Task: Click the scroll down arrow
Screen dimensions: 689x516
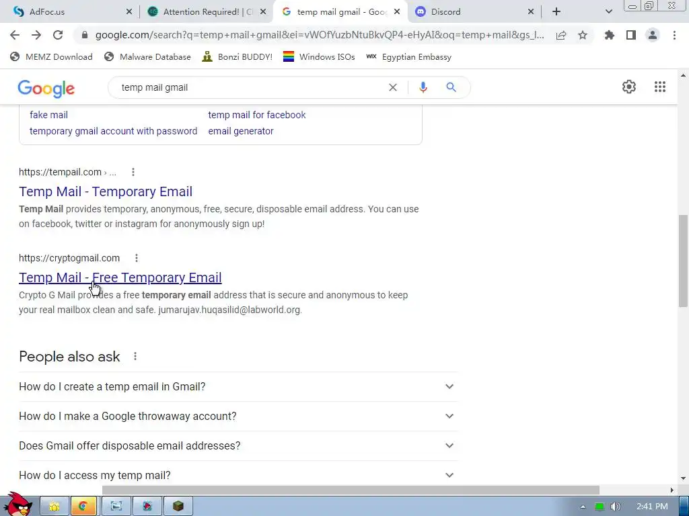Action: click(x=683, y=478)
